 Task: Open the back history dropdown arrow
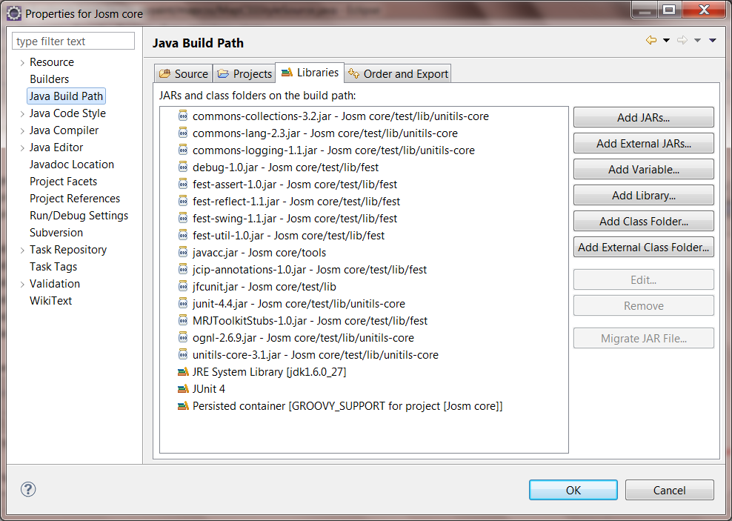pos(666,41)
